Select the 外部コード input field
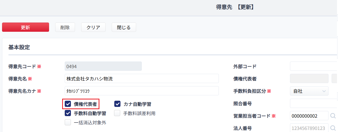This screenshot has height=132, width=338. tap(314, 66)
